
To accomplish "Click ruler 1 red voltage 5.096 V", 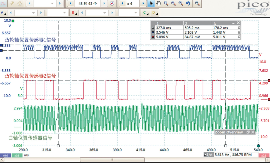I will click(x=162, y=37).
